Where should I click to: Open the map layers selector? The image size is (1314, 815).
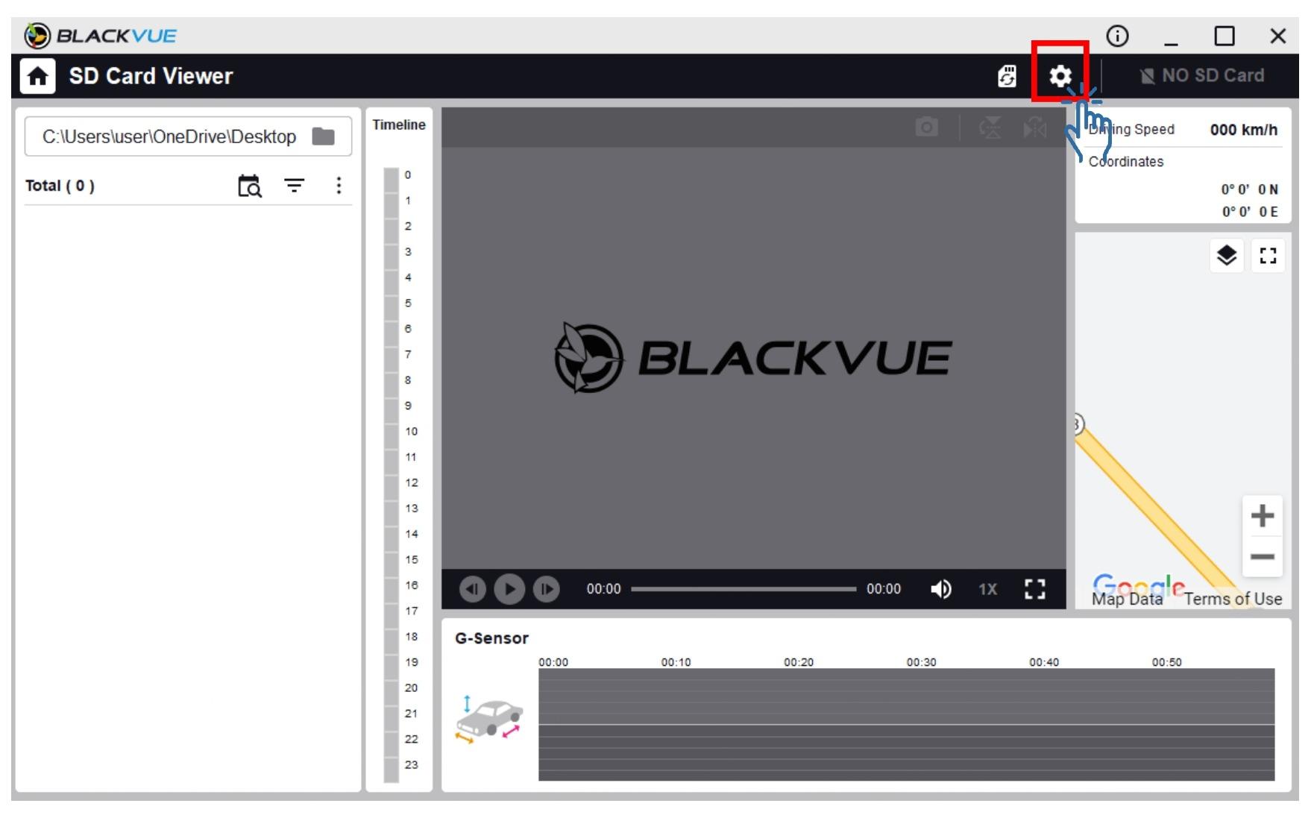[x=1226, y=256]
